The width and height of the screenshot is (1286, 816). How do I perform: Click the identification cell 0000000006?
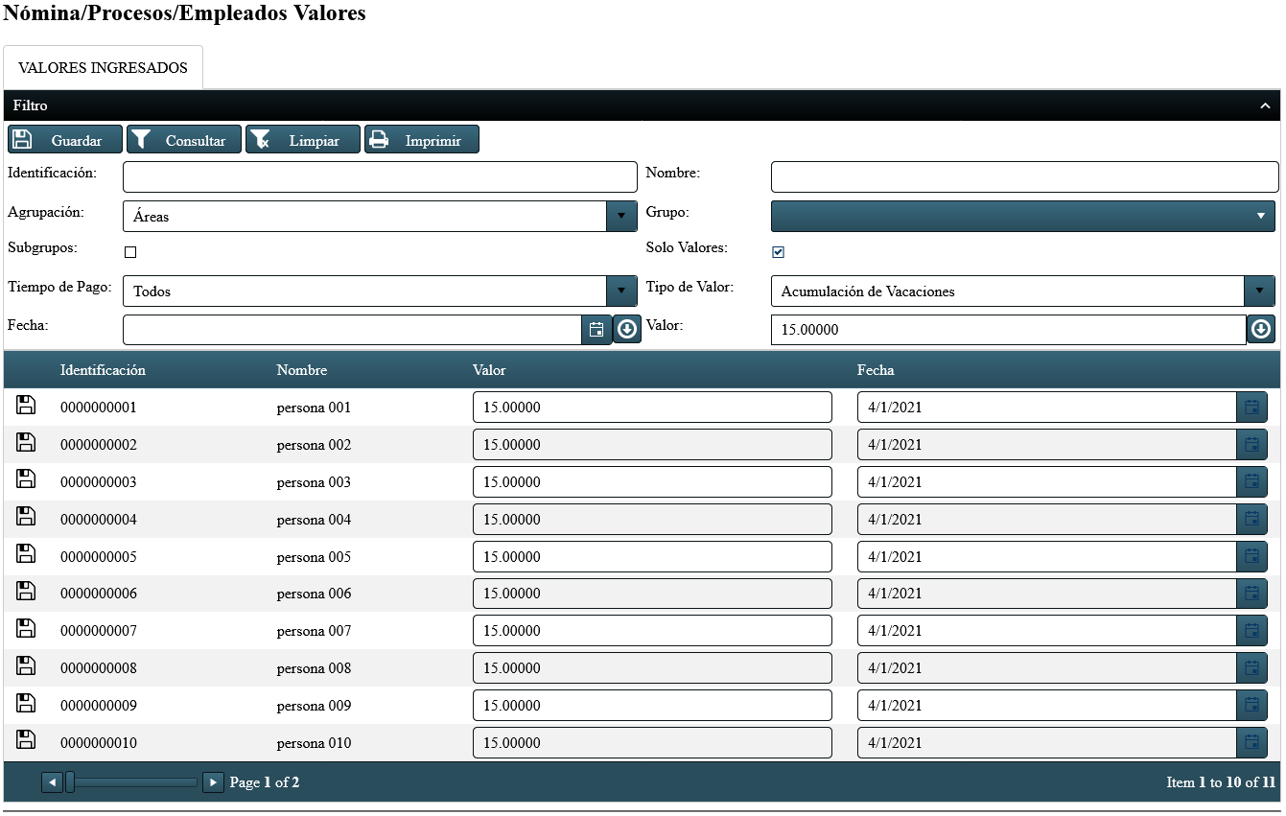tap(99, 594)
